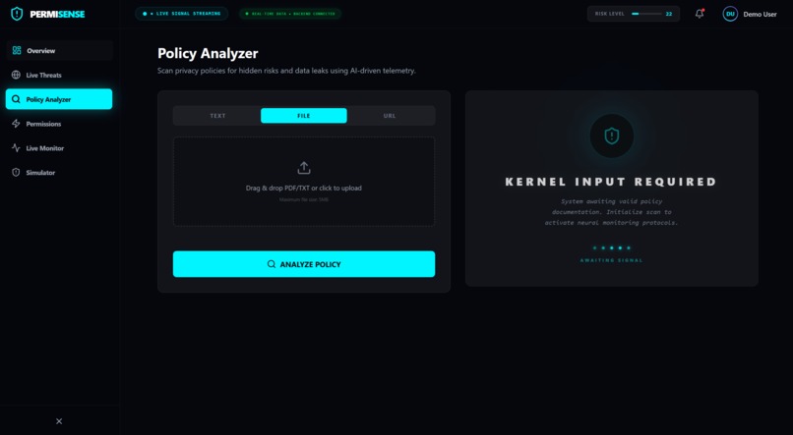Click the system awaiting policy documentation text

click(x=611, y=212)
